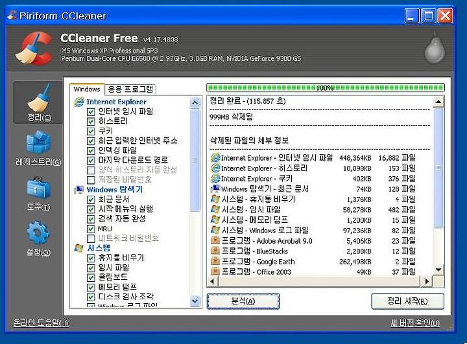This screenshot has width=467, height=344.
Task: Select the 999MB 삭제됨 summary line
Action: tap(231, 117)
